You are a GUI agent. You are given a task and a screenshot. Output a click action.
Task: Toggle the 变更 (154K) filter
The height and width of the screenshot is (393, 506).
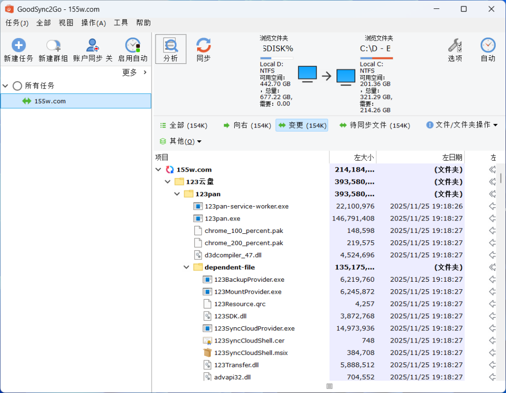[x=301, y=126]
